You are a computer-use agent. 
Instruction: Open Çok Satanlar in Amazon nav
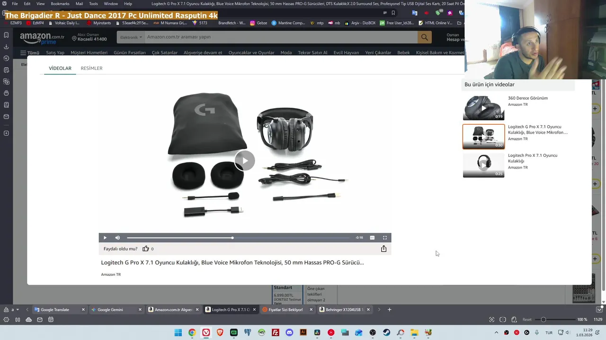pos(165,53)
